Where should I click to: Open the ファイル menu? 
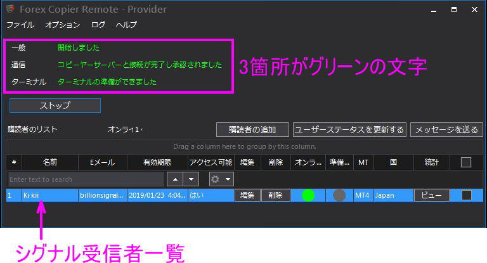(x=20, y=25)
